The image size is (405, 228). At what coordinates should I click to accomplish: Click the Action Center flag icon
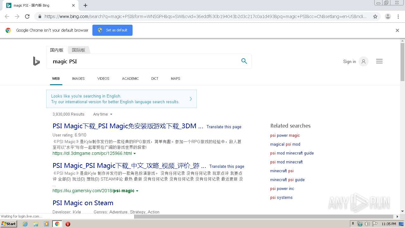point(374,224)
